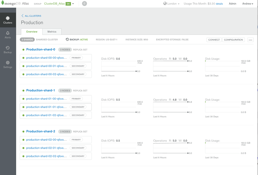Click the Disk Usage chart of Production-shard-2
Screen dimensions: 258x175
click(x=222, y=148)
